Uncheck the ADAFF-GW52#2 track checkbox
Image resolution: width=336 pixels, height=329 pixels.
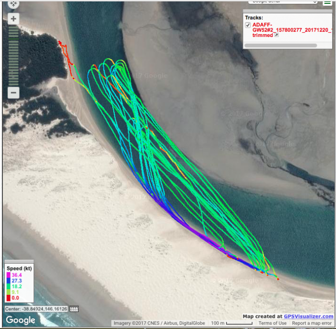pyautogui.click(x=248, y=25)
